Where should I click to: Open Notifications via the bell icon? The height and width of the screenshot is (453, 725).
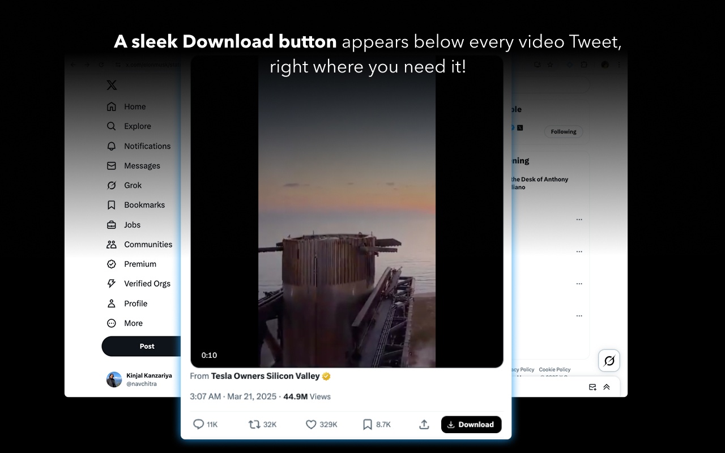pyautogui.click(x=112, y=146)
